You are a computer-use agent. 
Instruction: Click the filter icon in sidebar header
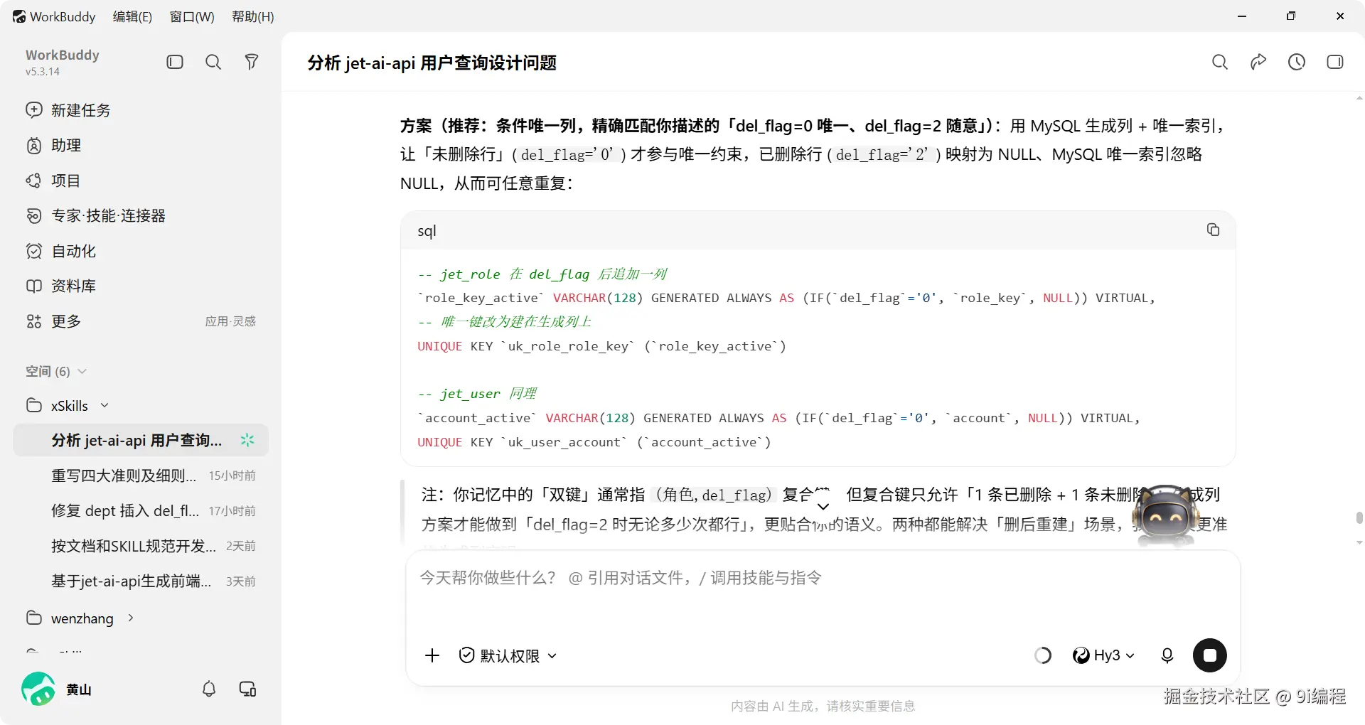coord(252,62)
